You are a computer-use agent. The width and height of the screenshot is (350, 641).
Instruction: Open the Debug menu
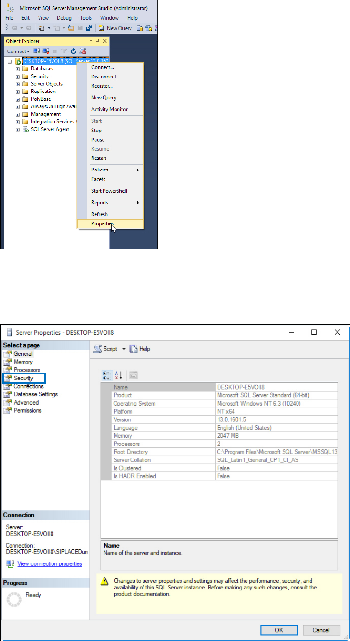64,18
